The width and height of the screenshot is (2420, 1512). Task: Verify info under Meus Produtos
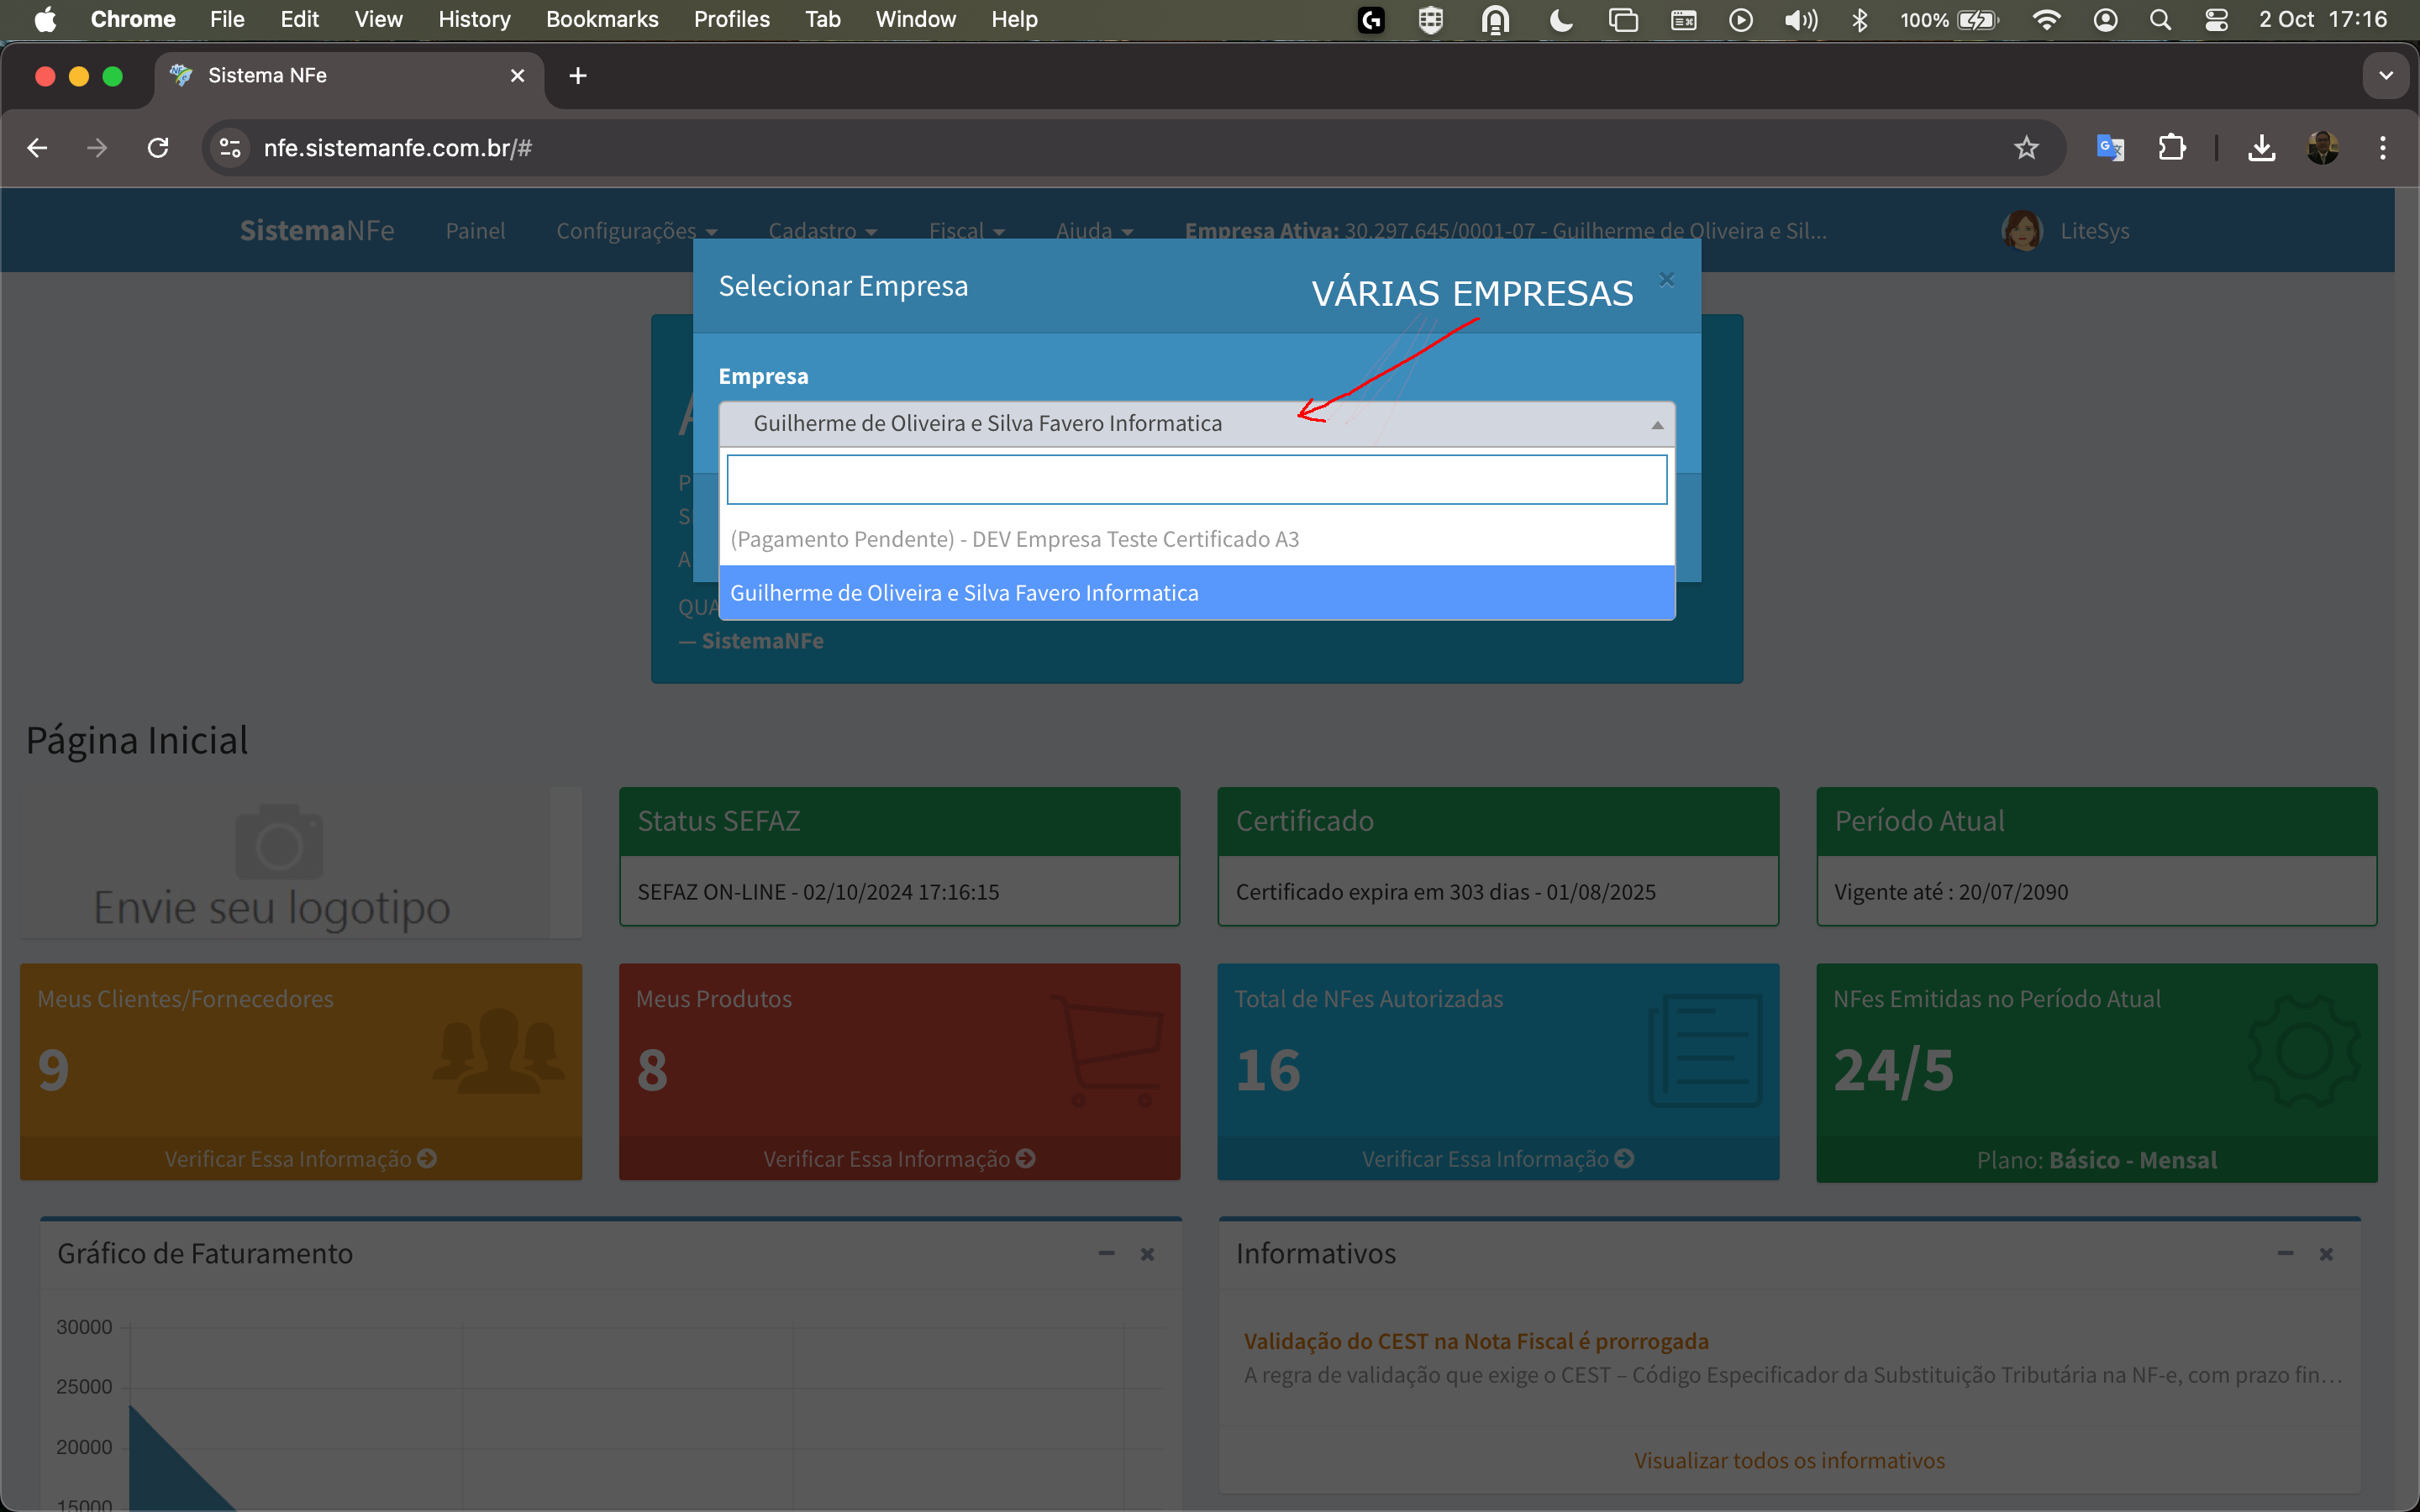pyautogui.click(x=899, y=1159)
